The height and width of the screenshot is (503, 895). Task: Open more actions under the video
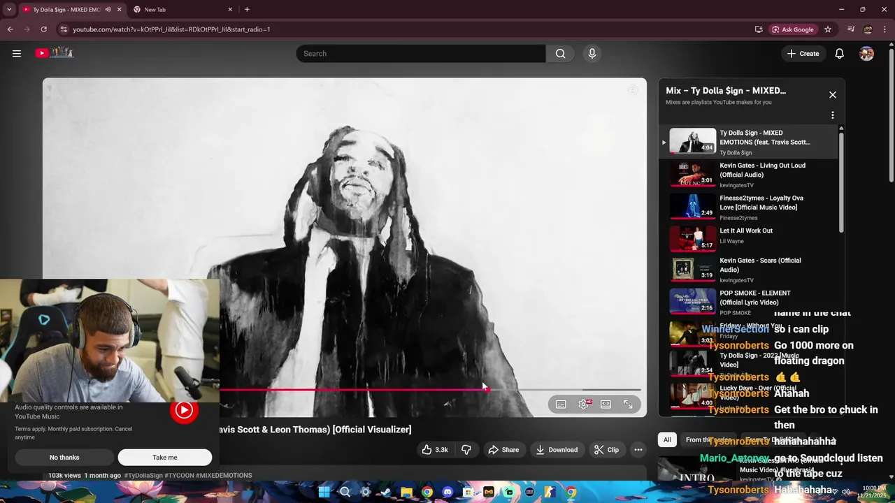(638, 450)
